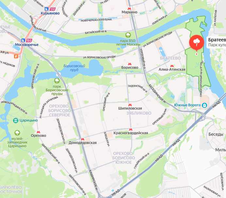Click the Южные Ворота shopping bag icon
Screen dimensions: 226x198
(204, 105)
